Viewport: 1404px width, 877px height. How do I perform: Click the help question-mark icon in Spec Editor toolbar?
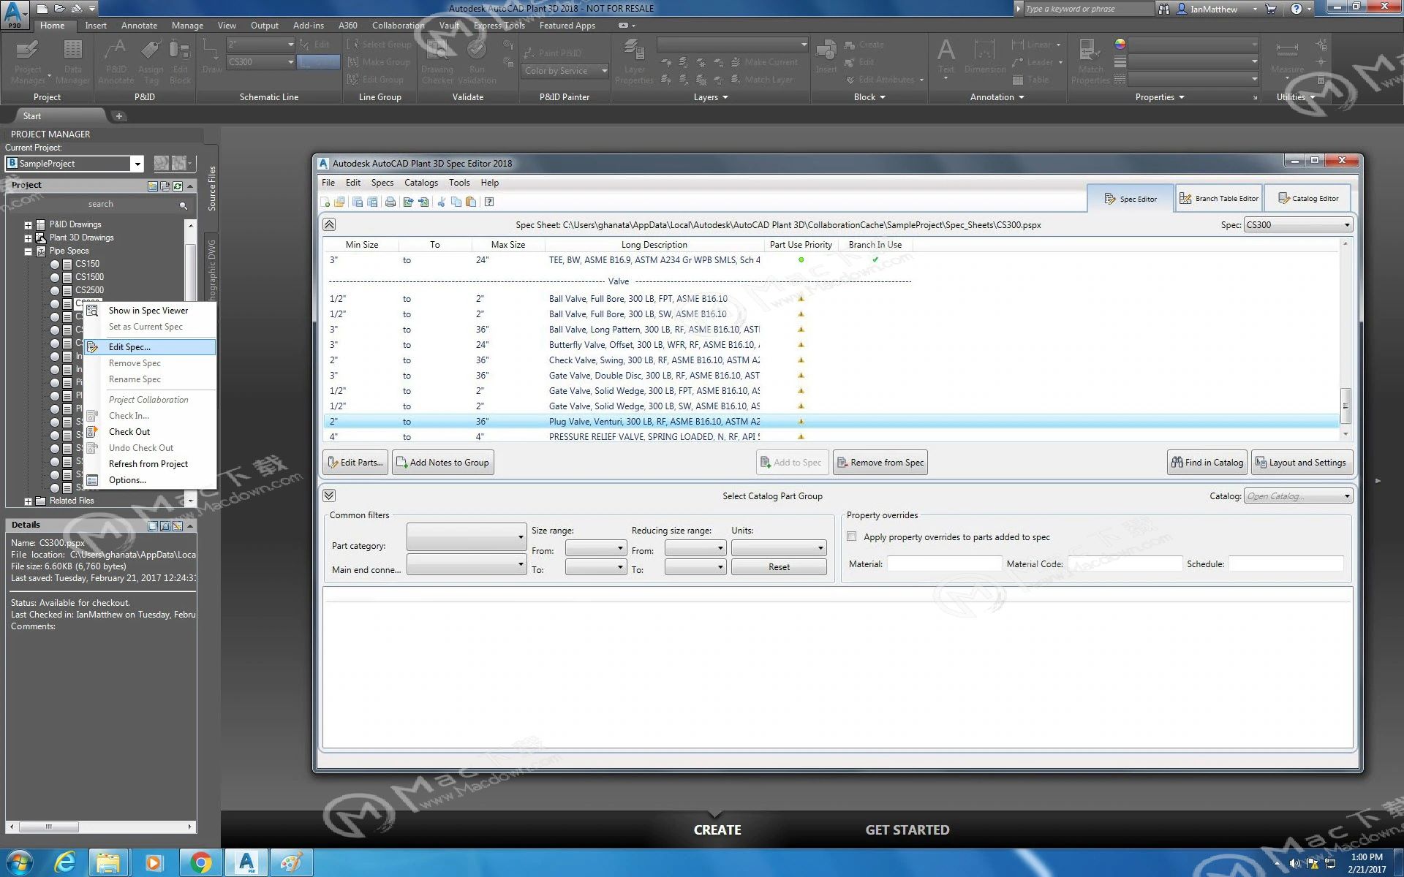click(x=489, y=202)
